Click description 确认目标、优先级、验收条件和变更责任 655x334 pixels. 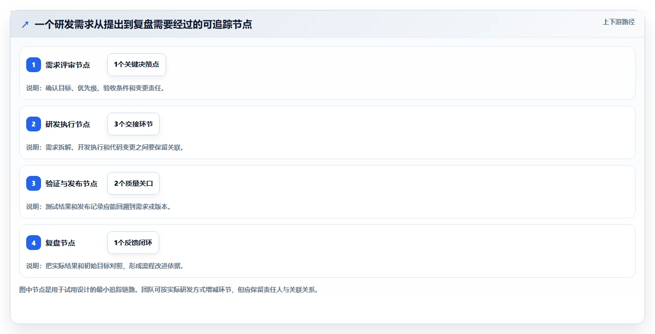coord(105,88)
